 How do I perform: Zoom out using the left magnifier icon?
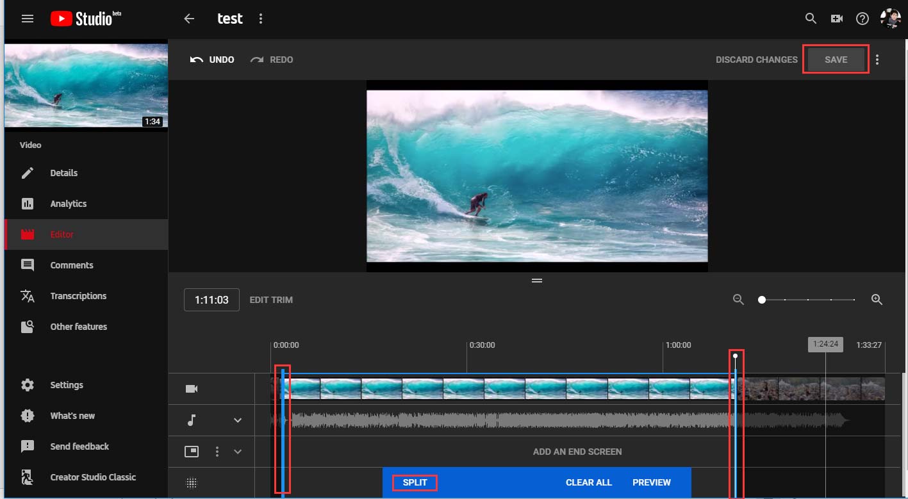pyautogui.click(x=738, y=299)
